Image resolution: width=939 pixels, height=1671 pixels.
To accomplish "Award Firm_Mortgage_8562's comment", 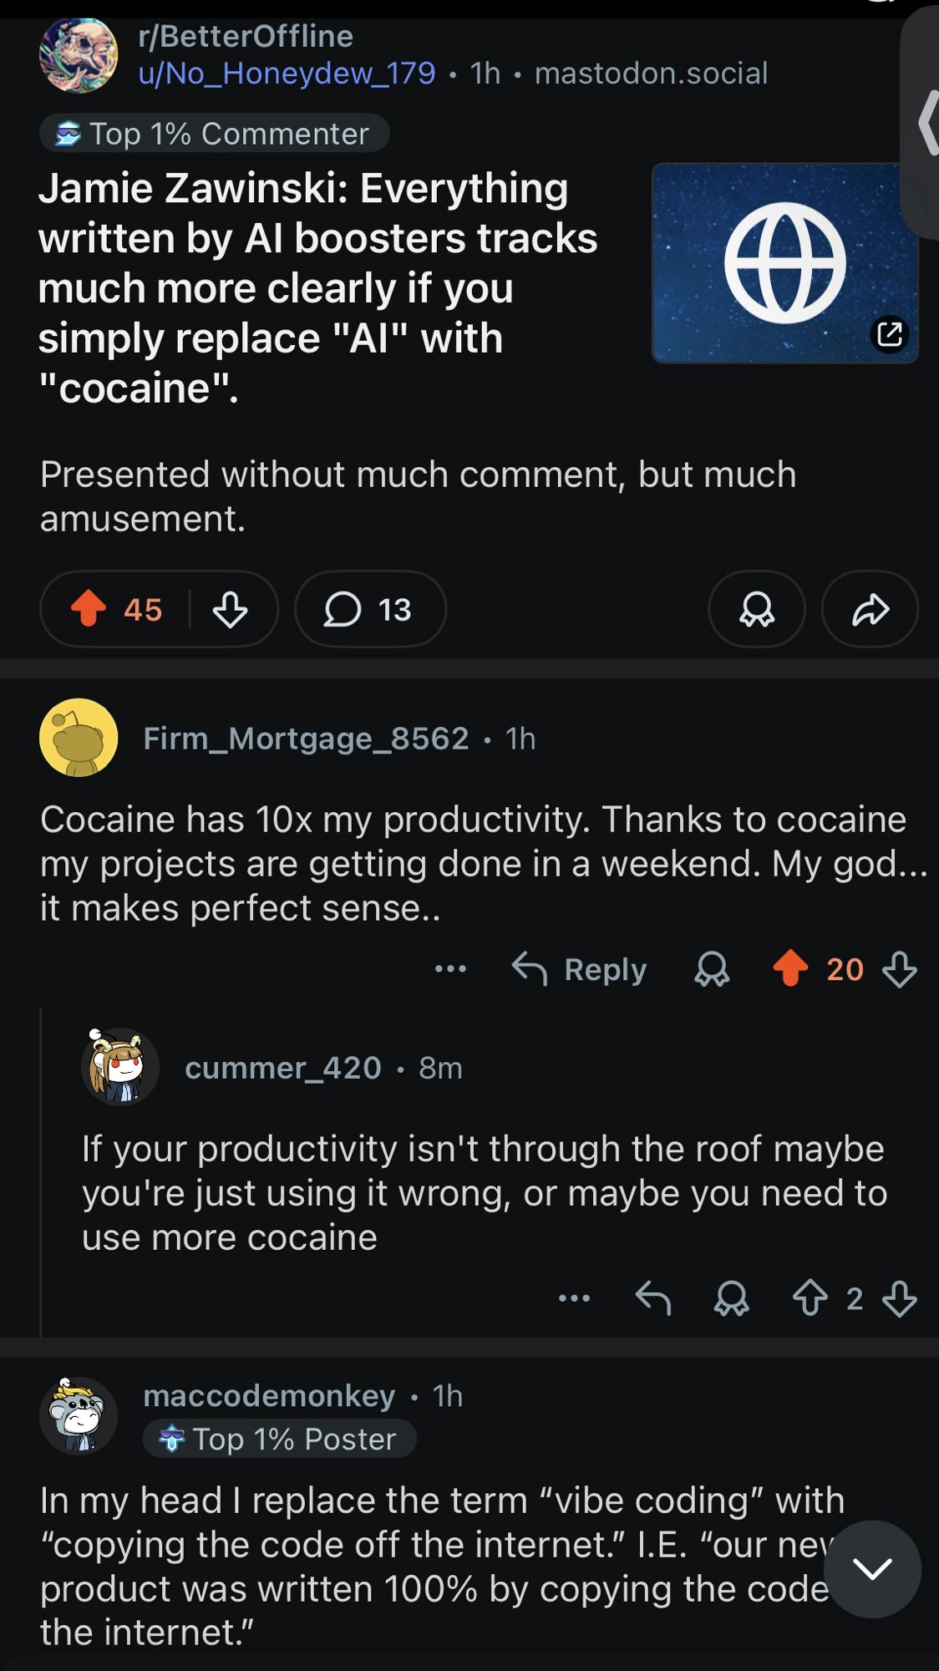I will [x=712, y=969].
